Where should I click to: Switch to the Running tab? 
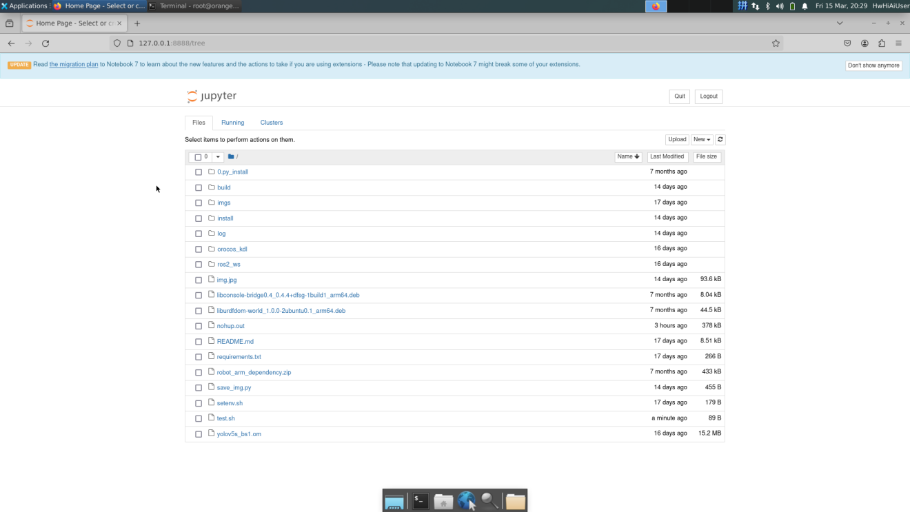(x=233, y=123)
